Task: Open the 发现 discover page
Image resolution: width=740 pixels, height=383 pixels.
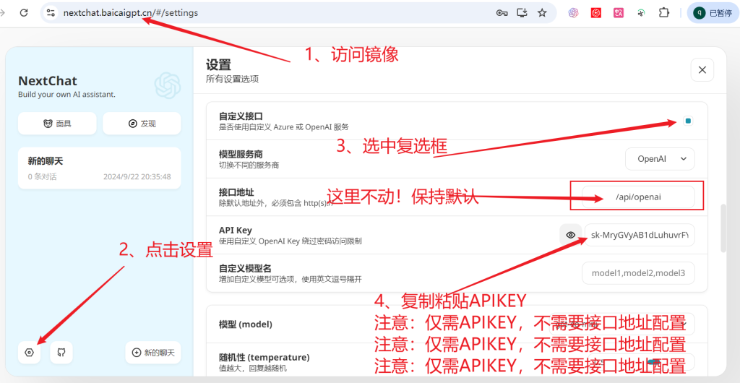Action: click(x=142, y=124)
